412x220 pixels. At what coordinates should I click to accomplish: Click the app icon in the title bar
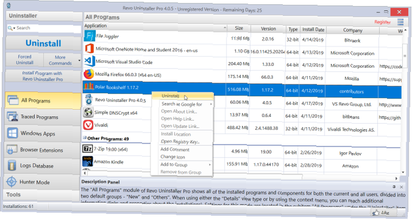pos(9,6)
